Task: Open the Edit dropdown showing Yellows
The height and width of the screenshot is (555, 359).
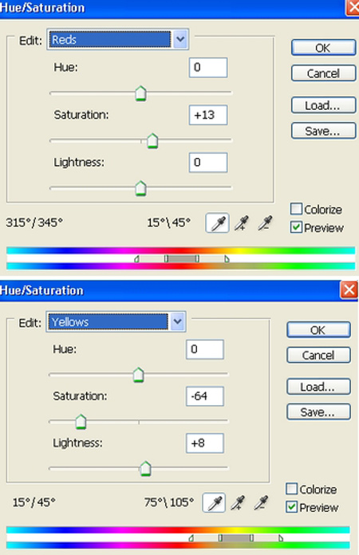Action: point(116,321)
